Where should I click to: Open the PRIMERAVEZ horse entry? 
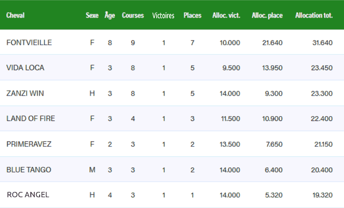[x=29, y=144]
